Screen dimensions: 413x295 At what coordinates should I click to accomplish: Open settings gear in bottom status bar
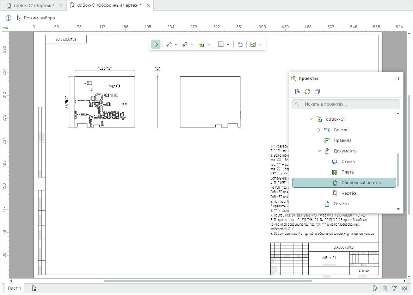click(x=405, y=288)
